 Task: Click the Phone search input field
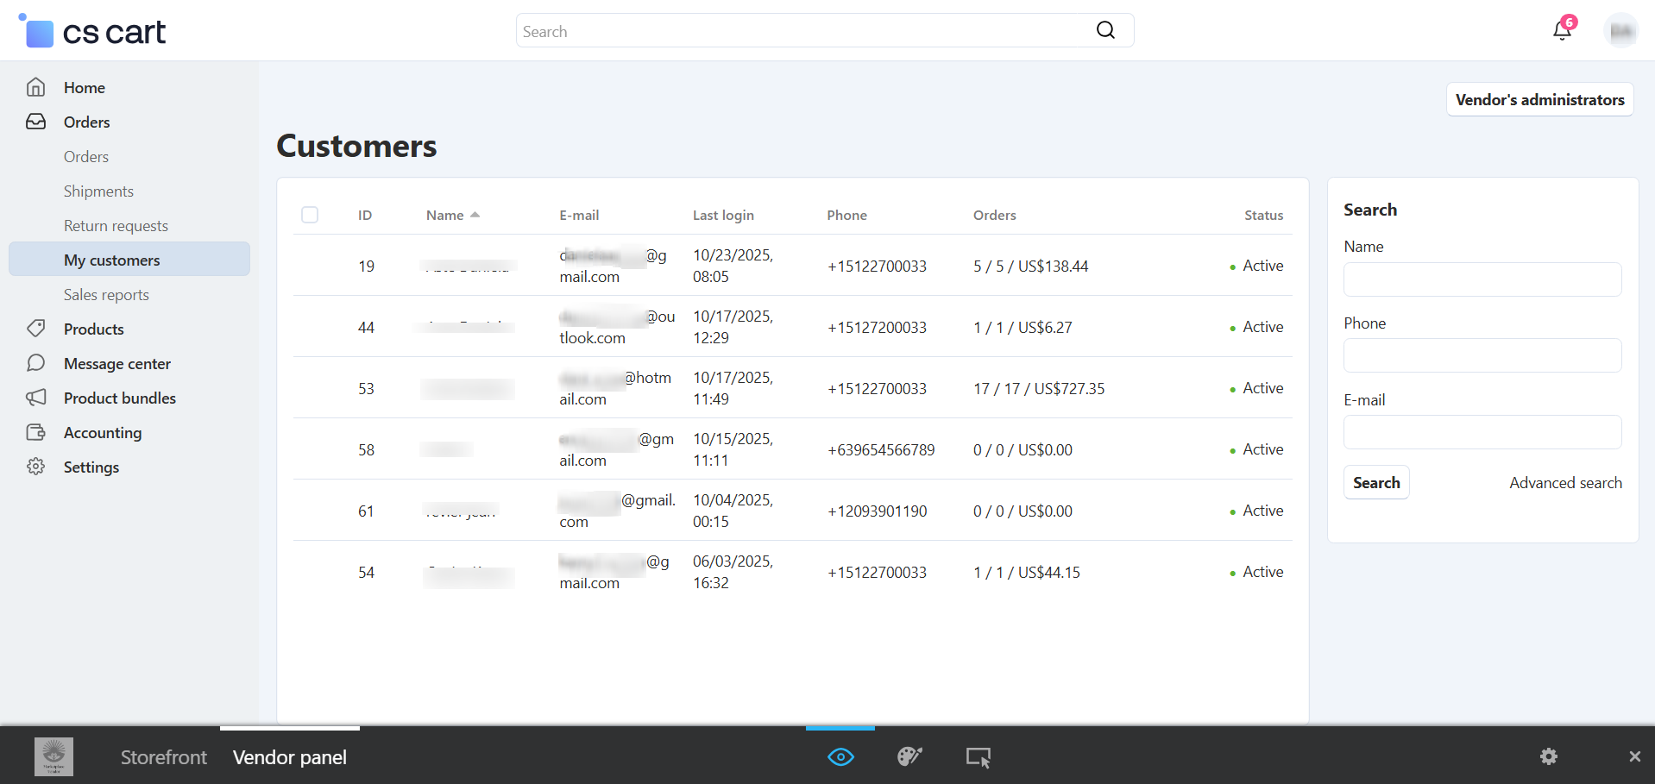(1482, 355)
